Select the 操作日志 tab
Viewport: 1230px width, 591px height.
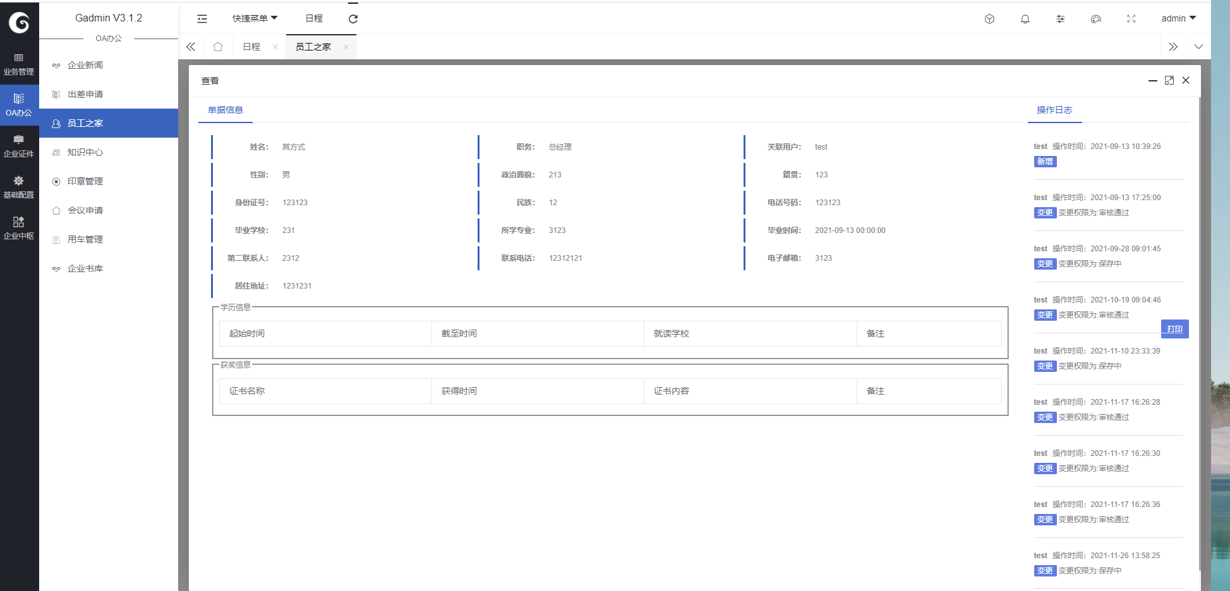click(1054, 110)
